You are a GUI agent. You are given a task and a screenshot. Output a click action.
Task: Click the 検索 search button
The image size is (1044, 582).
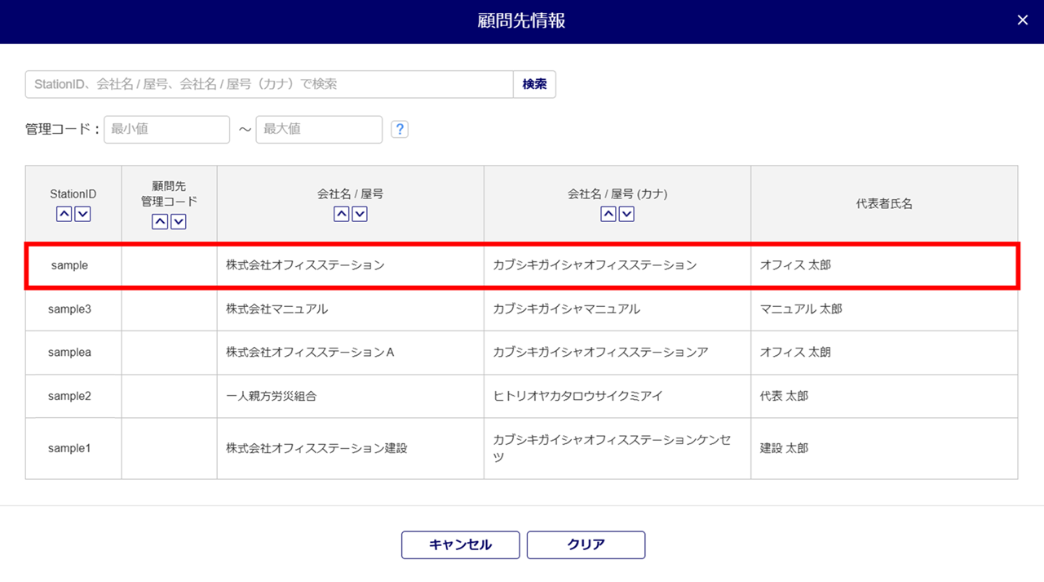(534, 84)
